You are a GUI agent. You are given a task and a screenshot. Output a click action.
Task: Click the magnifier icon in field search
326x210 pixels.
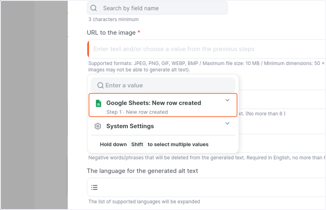click(94, 8)
